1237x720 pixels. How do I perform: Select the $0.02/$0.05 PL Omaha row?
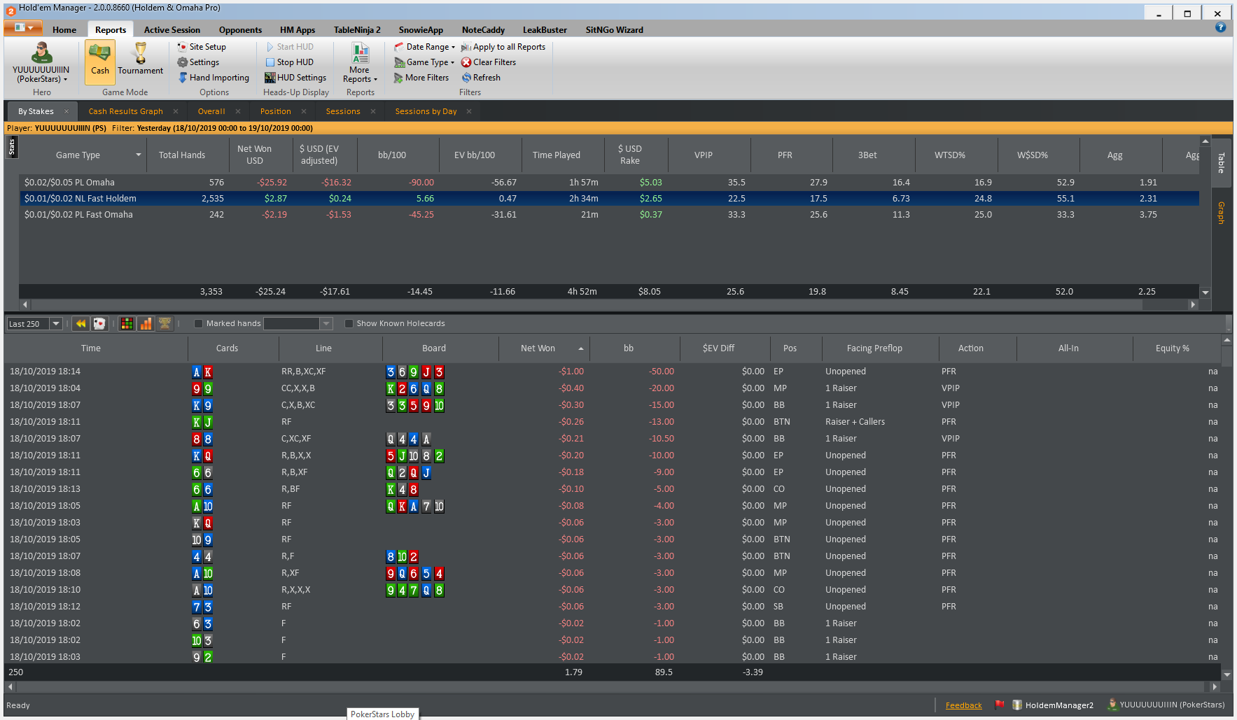(x=609, y=183)
